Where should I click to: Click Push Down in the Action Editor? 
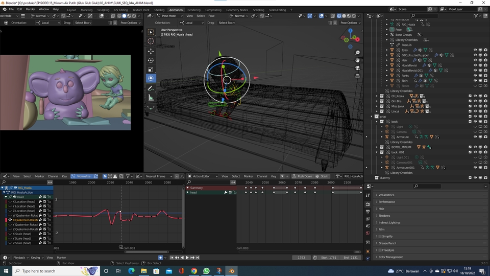(302, 176)
